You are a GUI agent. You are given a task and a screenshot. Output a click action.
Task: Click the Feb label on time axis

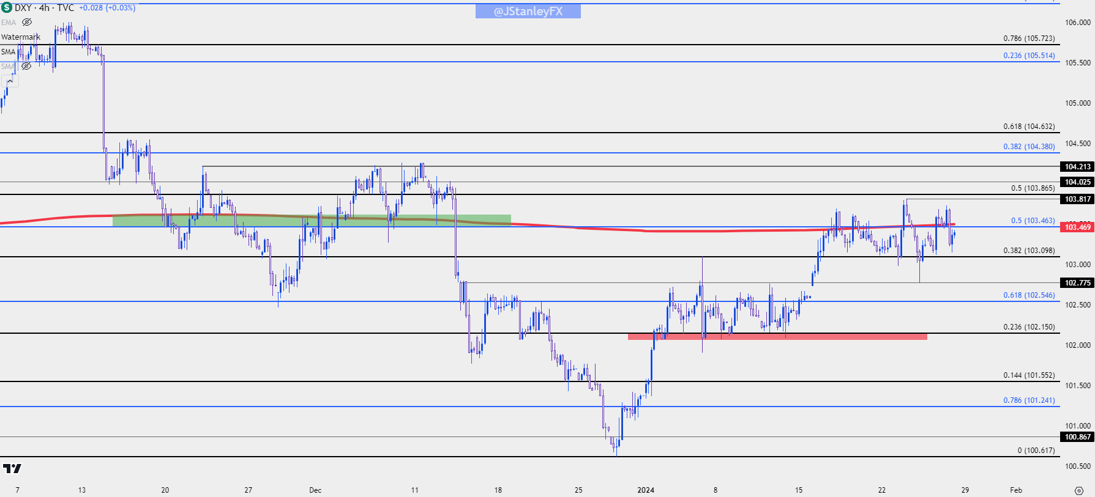1016,490
